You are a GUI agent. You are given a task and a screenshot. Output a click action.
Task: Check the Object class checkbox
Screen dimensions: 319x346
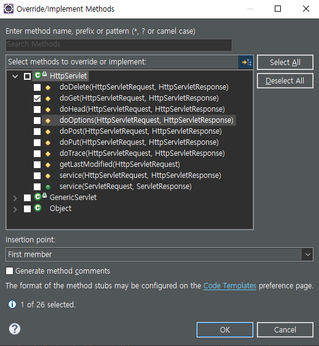click(x=28, y=209)
